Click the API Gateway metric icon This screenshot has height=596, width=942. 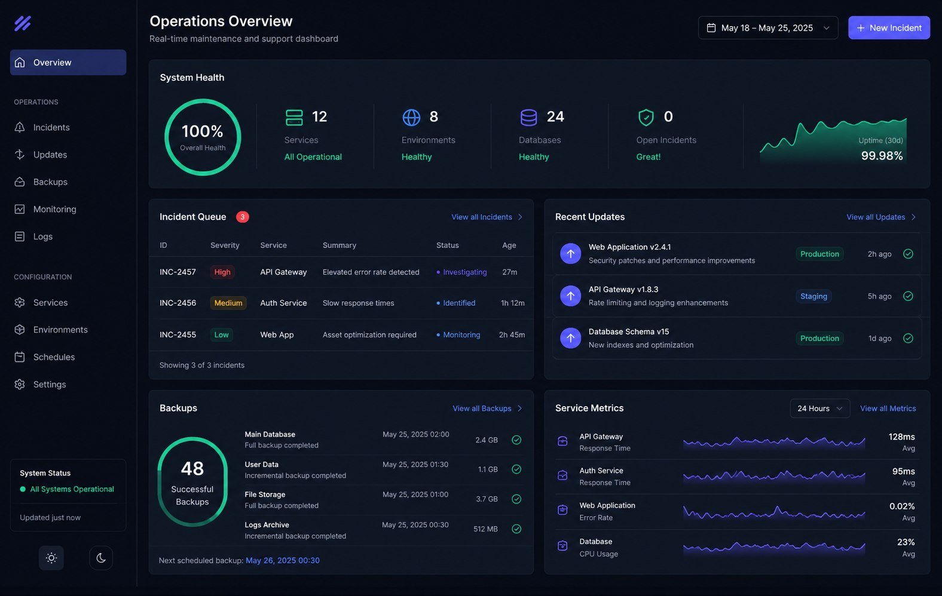[562, 441]
